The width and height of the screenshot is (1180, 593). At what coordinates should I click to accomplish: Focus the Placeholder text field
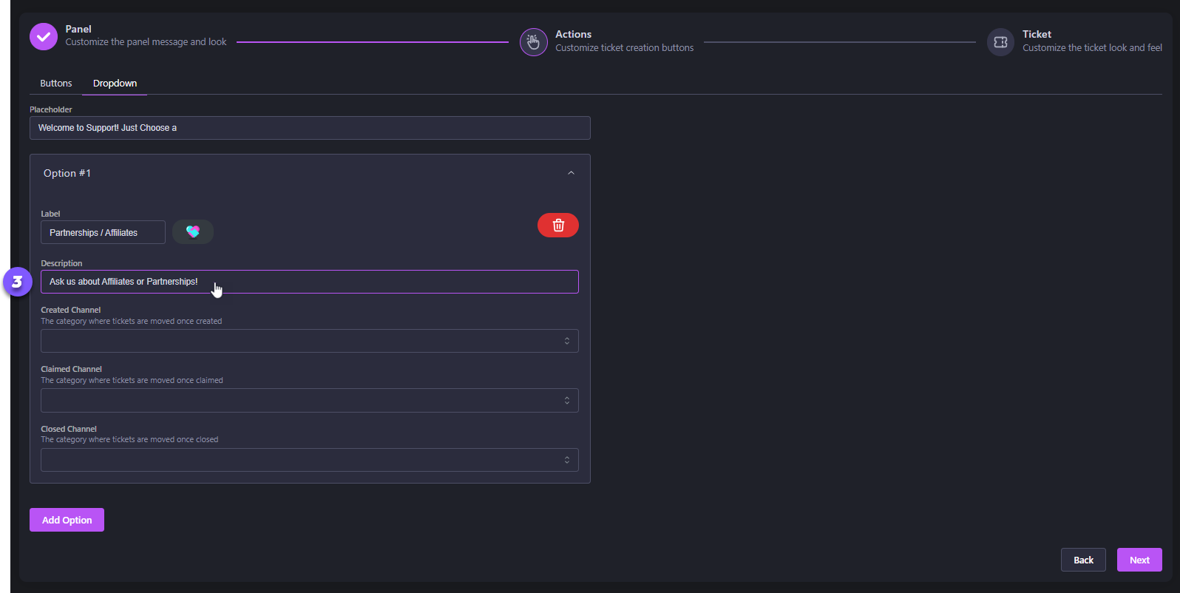(x=310, y=128)
